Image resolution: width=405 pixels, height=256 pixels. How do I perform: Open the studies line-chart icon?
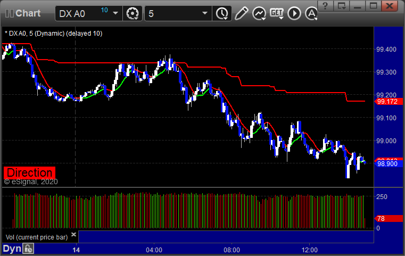[259, 13]
